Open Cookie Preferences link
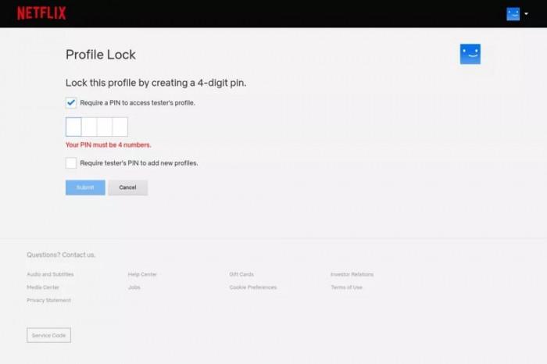 tap(253, 287)
